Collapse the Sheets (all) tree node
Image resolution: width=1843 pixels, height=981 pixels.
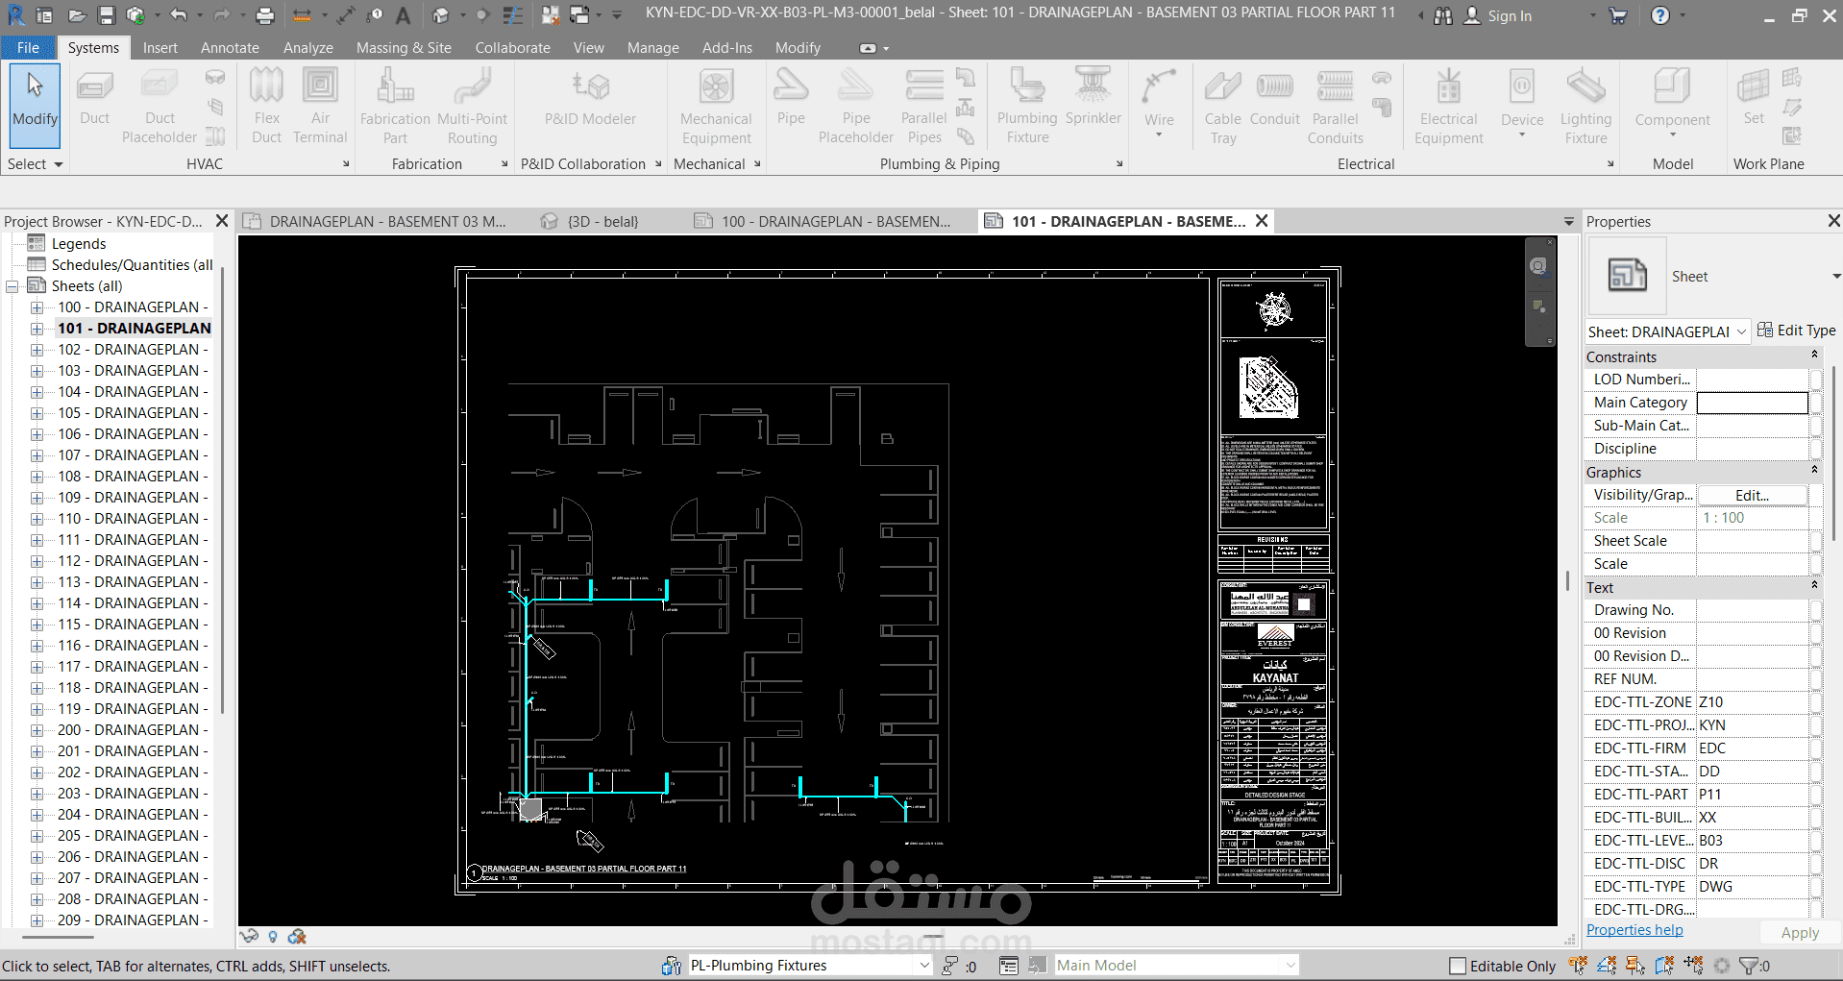12,286
